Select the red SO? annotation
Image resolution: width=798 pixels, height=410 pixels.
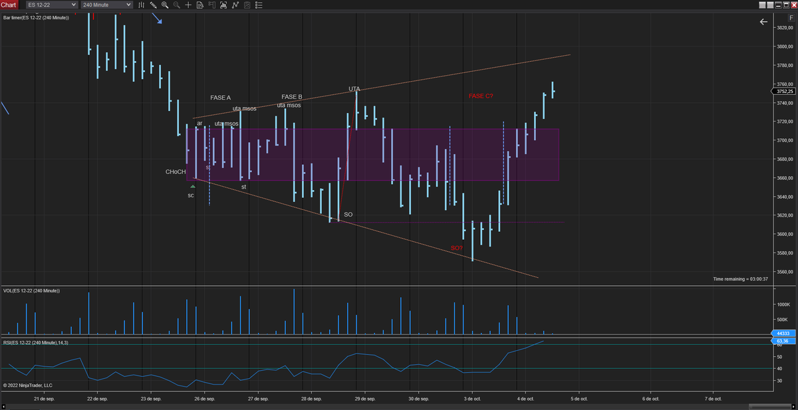pyautogui.click(x=457, y=248)
